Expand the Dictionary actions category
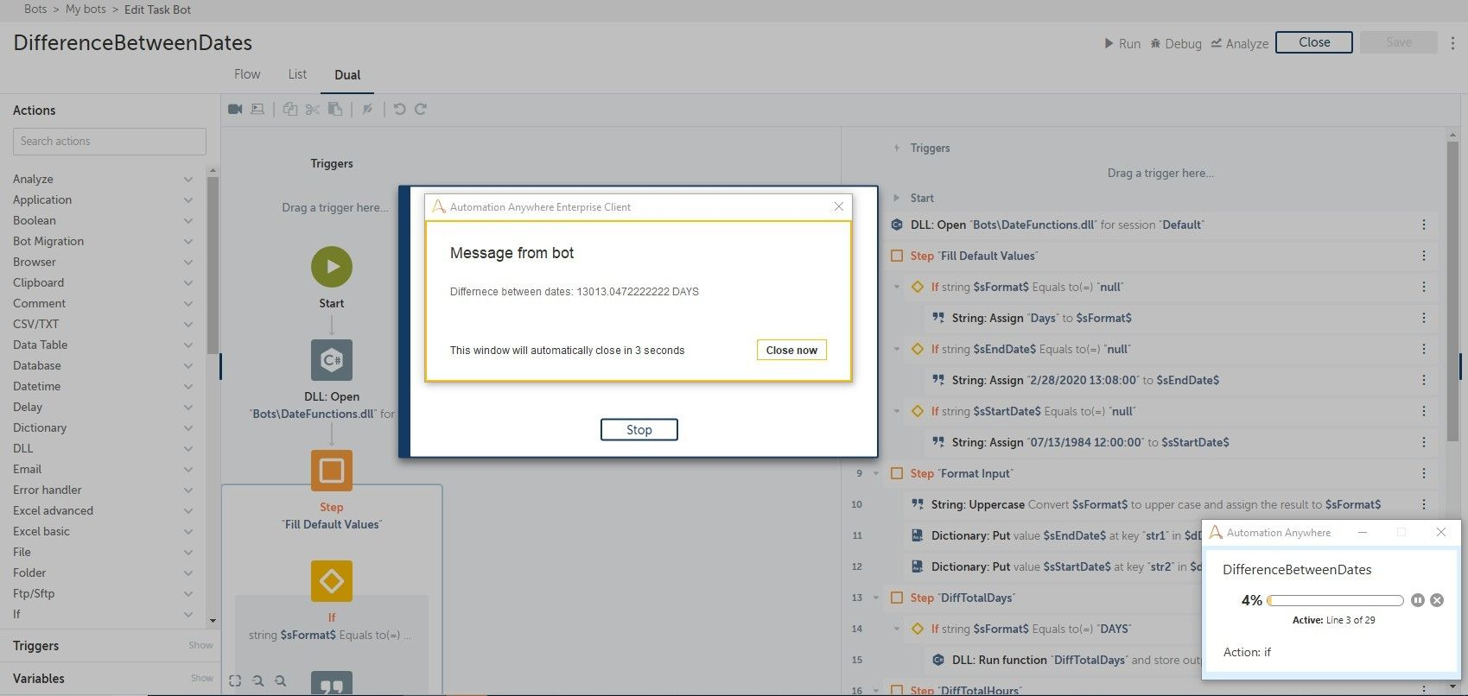 coord(187,427)
